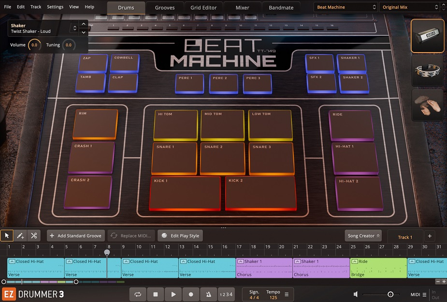Select the pointer tool
The width and height of the screenshot is (447, 302).
click(7, 235)
